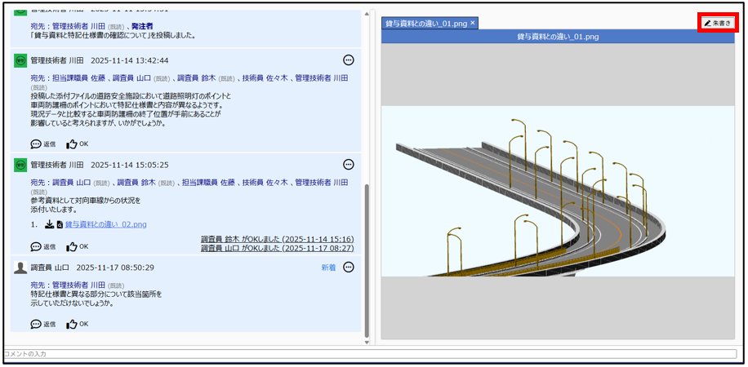Reply to the 15:05:25 post

tap(43, 246)
